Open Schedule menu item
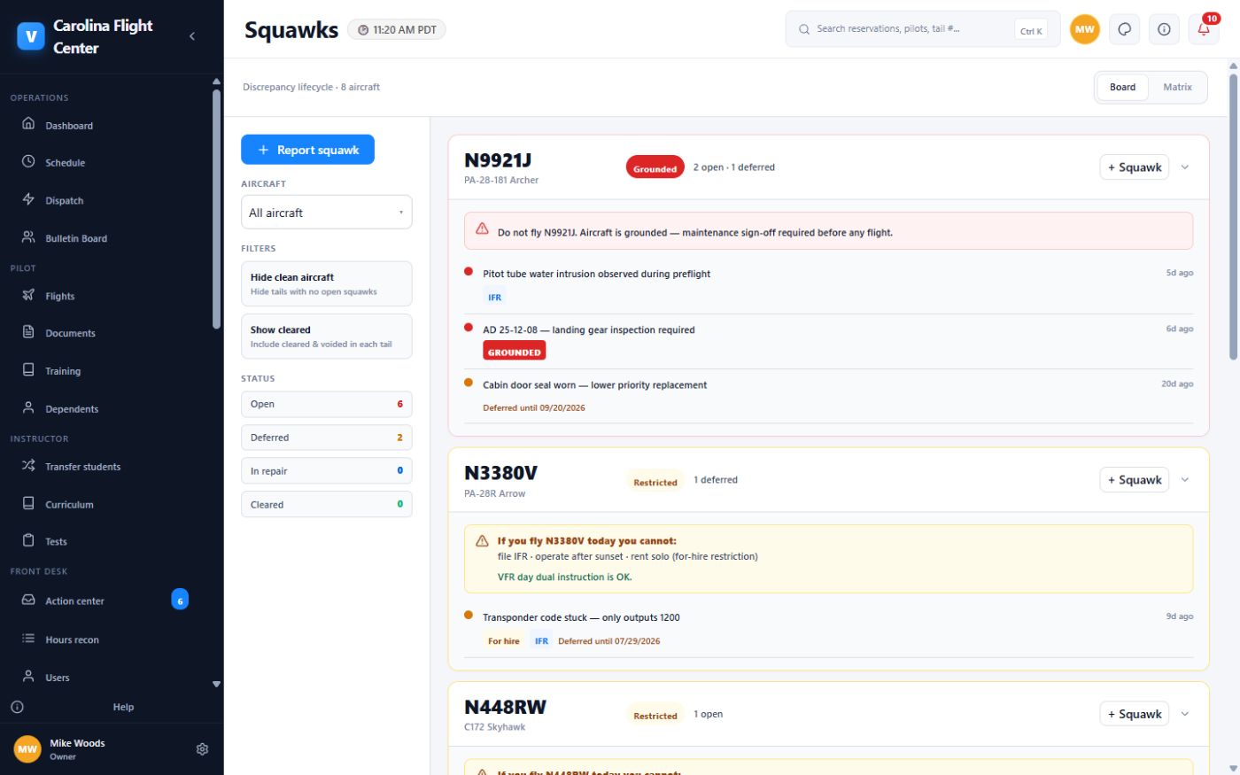The image size is (1240, 775). point(105,162)
